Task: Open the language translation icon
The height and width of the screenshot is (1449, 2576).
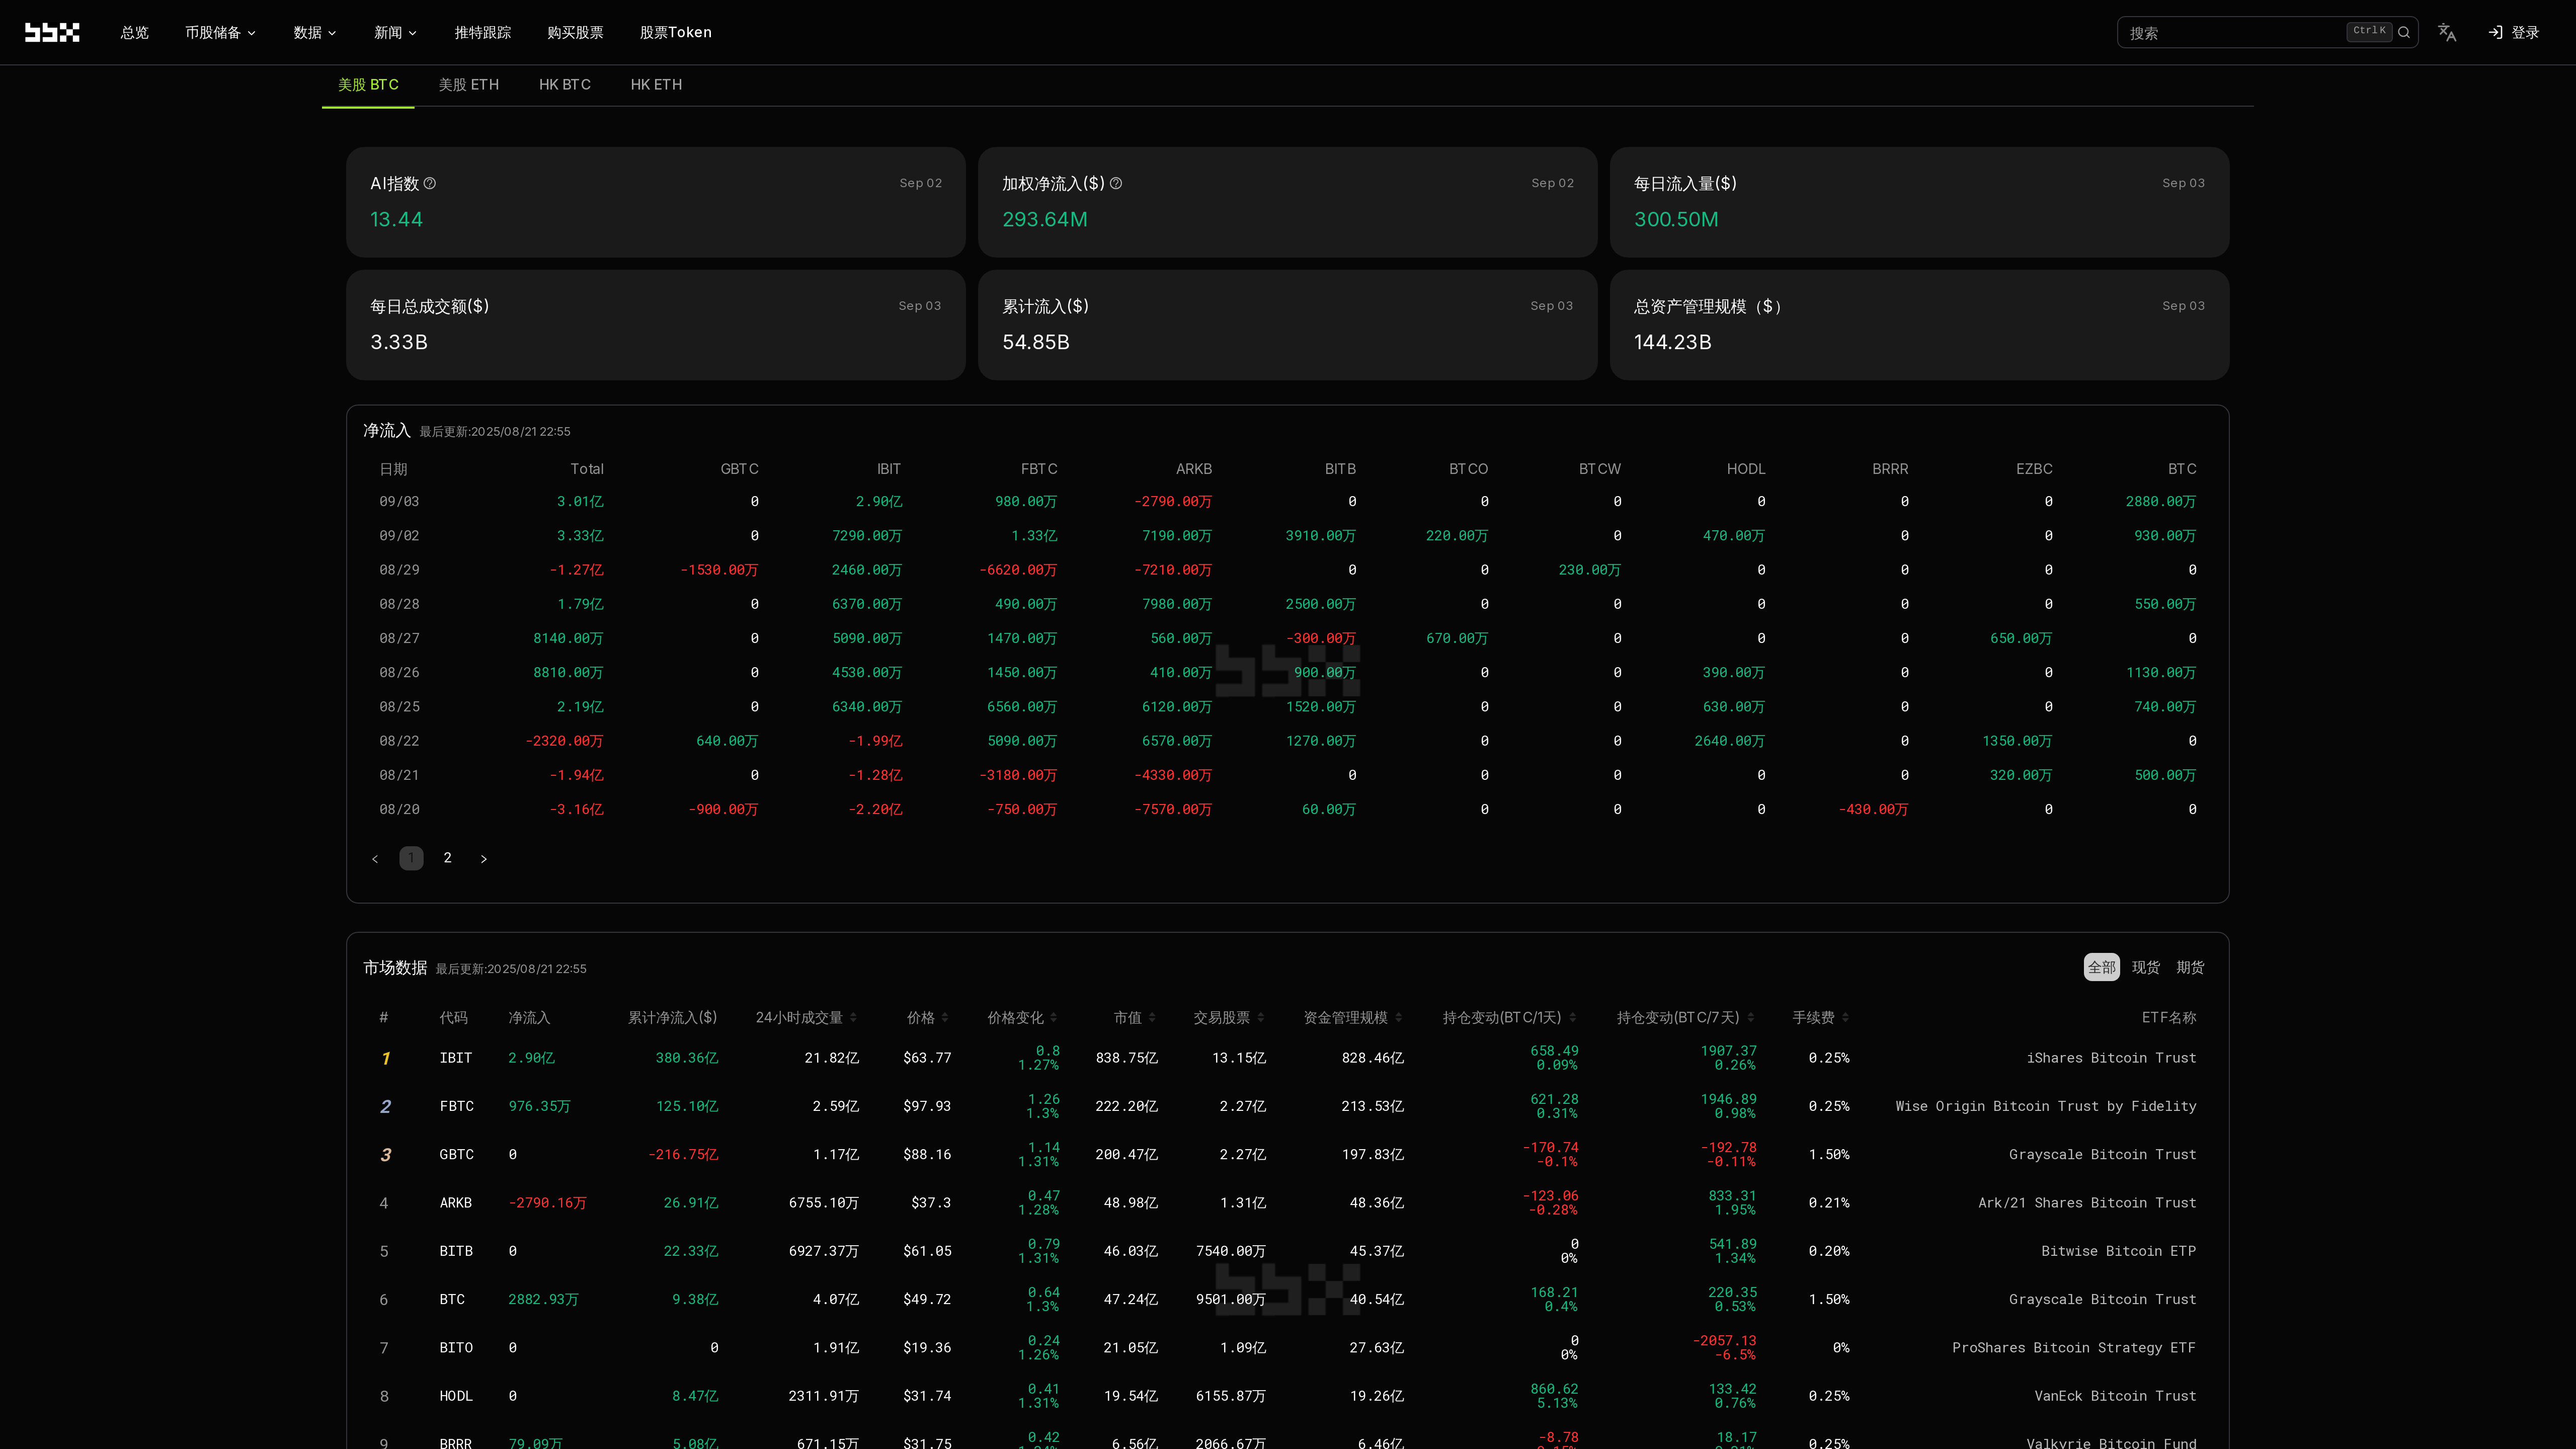Action: click(2447, 32)
